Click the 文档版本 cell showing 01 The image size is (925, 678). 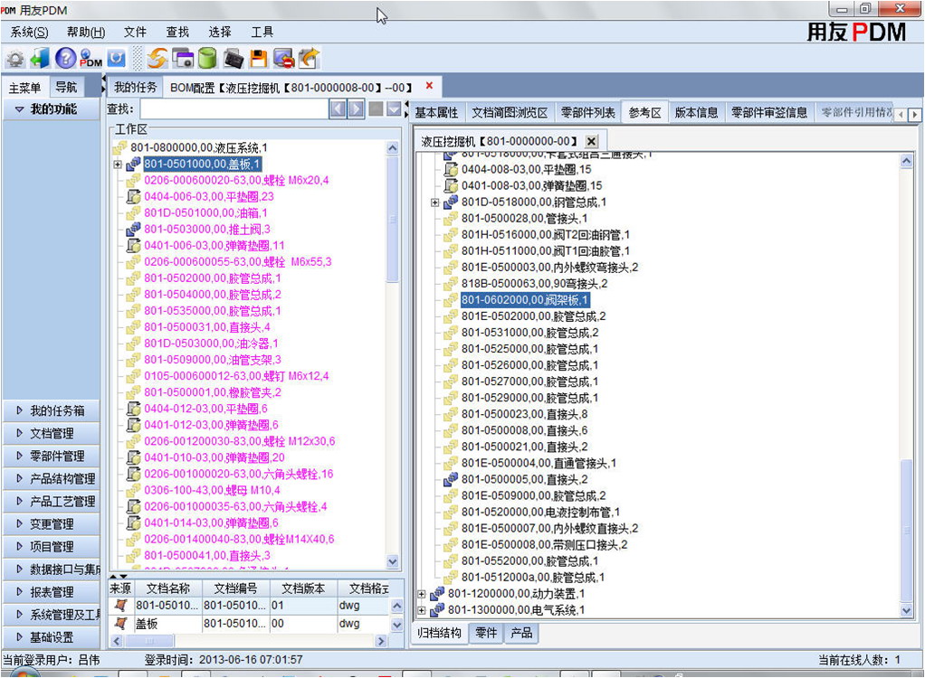[x=303, y=606]
